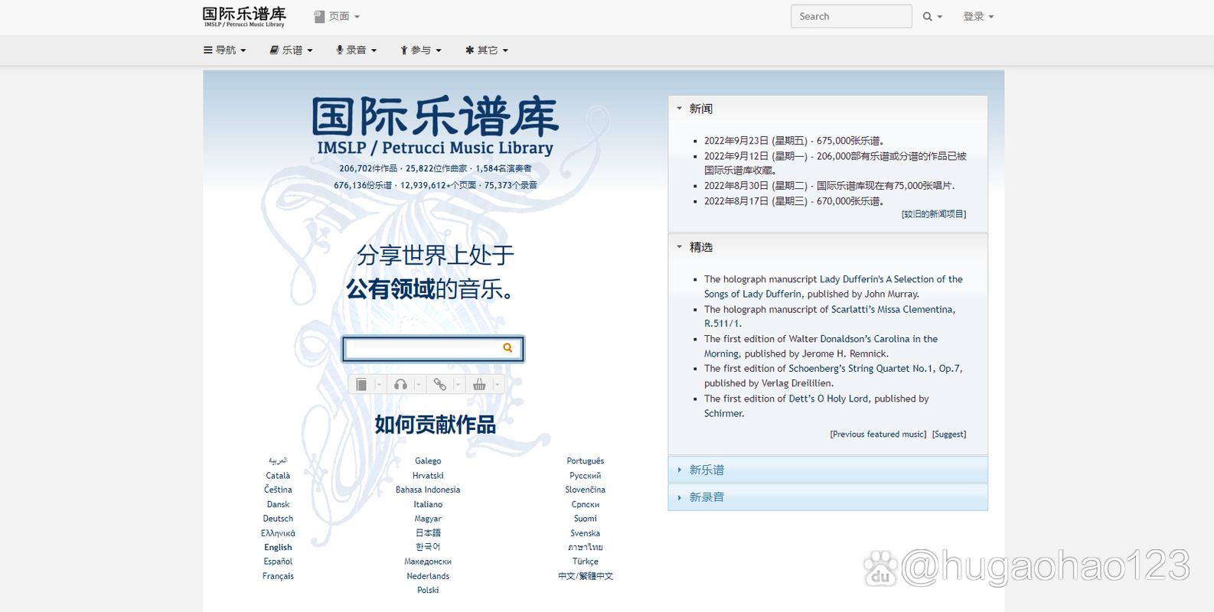Viewport: 1214px width, 612px height.
Task: Open the 登录 login menu
Action: click(x=978, y=16)
